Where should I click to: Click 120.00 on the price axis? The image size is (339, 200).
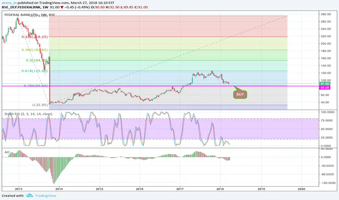(326, 73)
